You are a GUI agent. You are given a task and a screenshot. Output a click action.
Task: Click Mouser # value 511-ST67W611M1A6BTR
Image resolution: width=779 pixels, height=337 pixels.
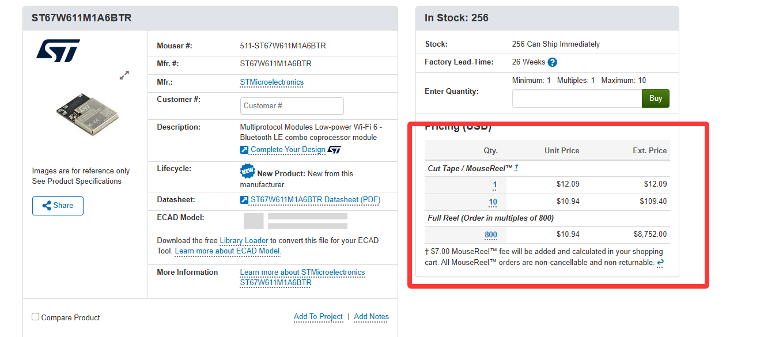283,46
